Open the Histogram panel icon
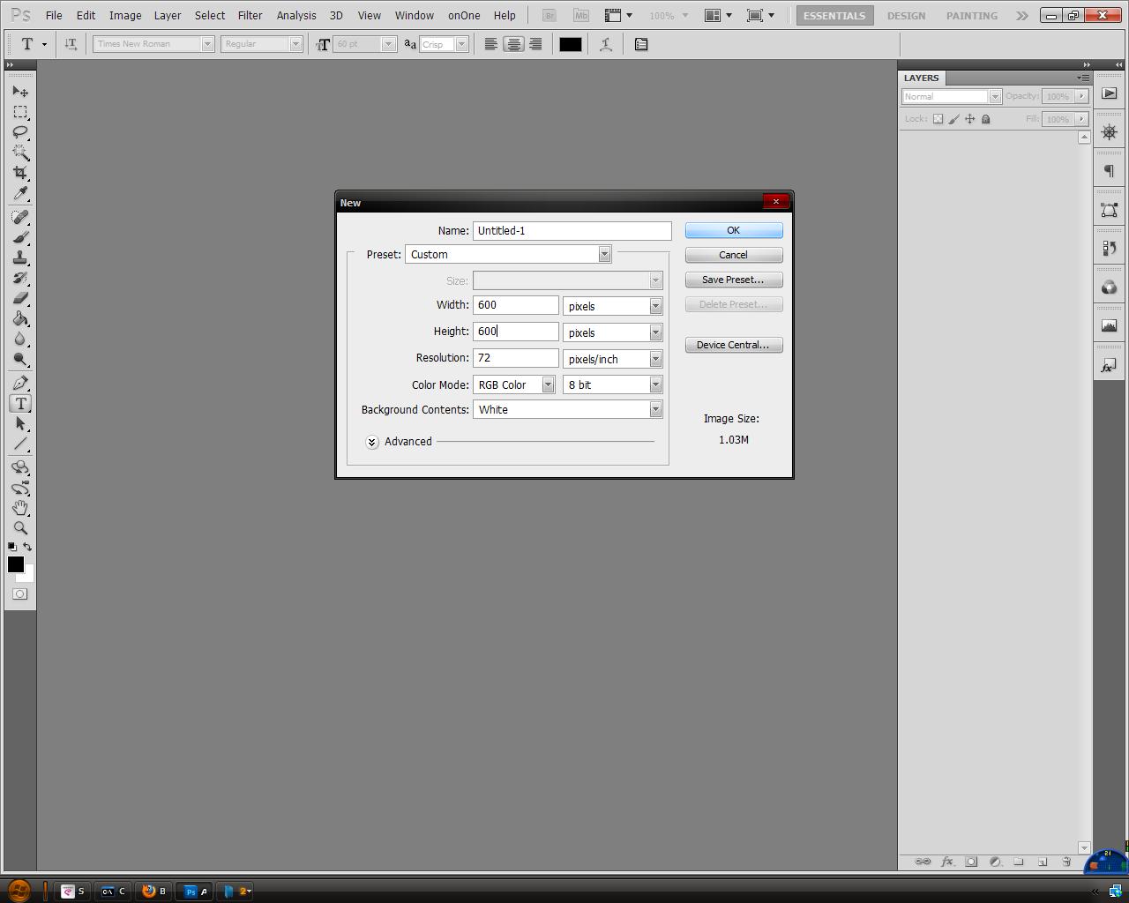 (x=1110, y=326)
